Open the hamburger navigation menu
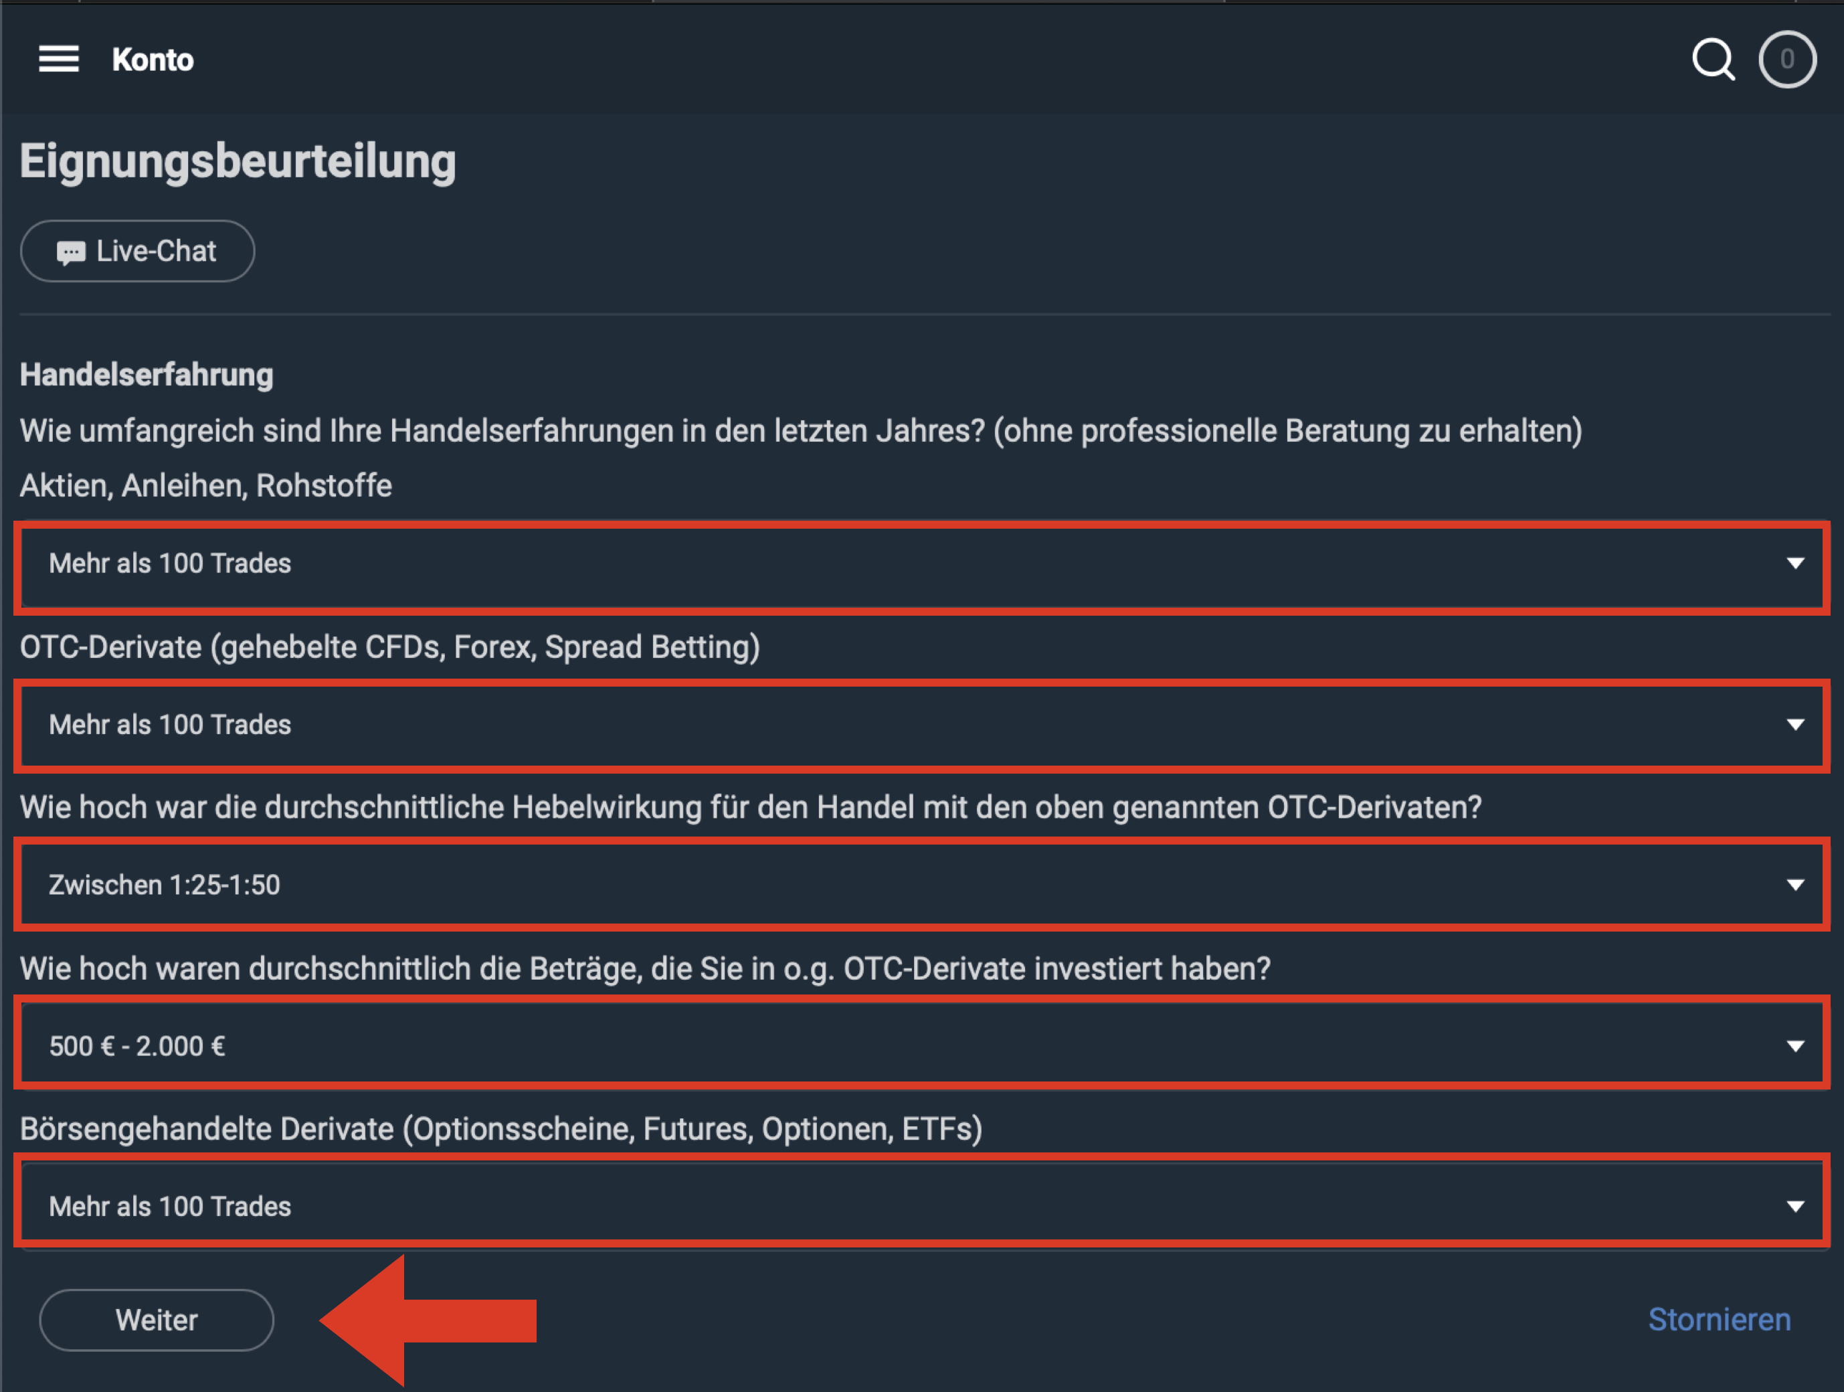Image resolution: width=1844 pixels, height=1392 pixels. (x=58, y=58)
